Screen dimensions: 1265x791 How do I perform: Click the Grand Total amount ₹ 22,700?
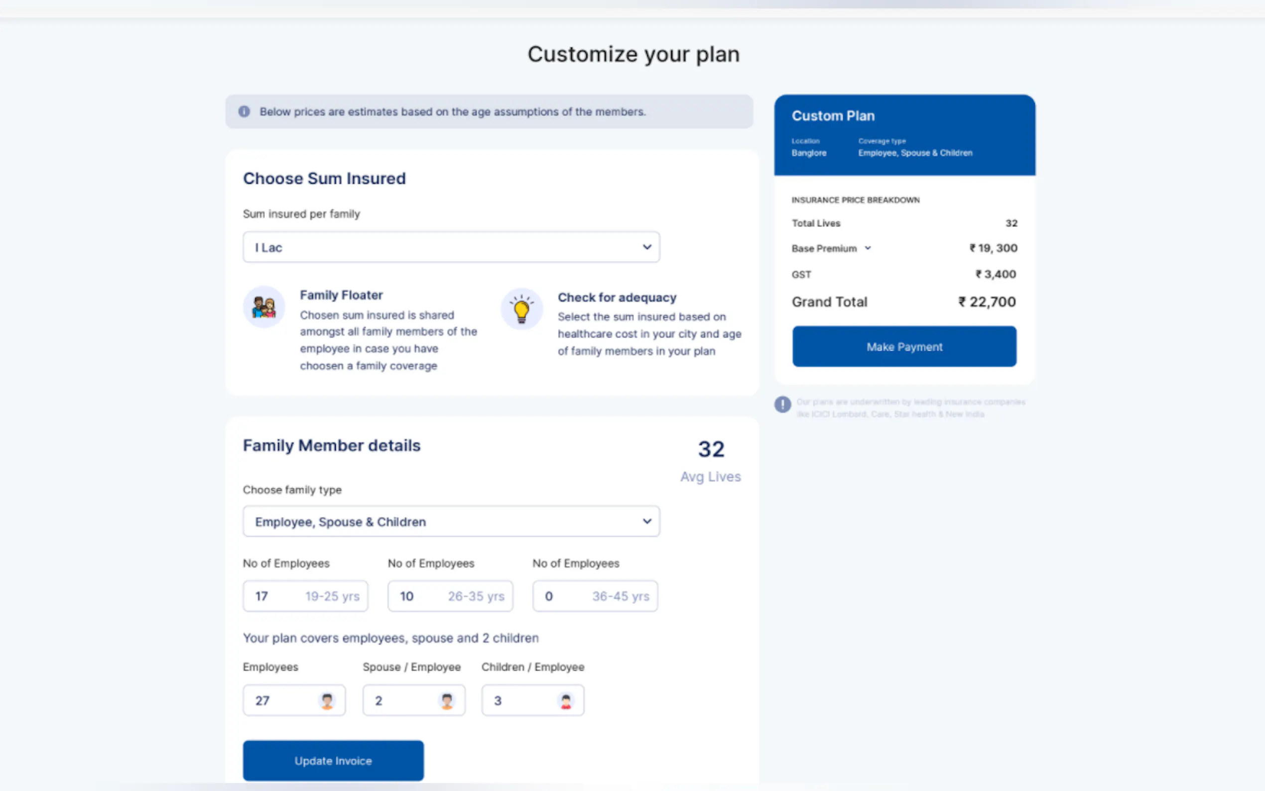tap(987, 302)
